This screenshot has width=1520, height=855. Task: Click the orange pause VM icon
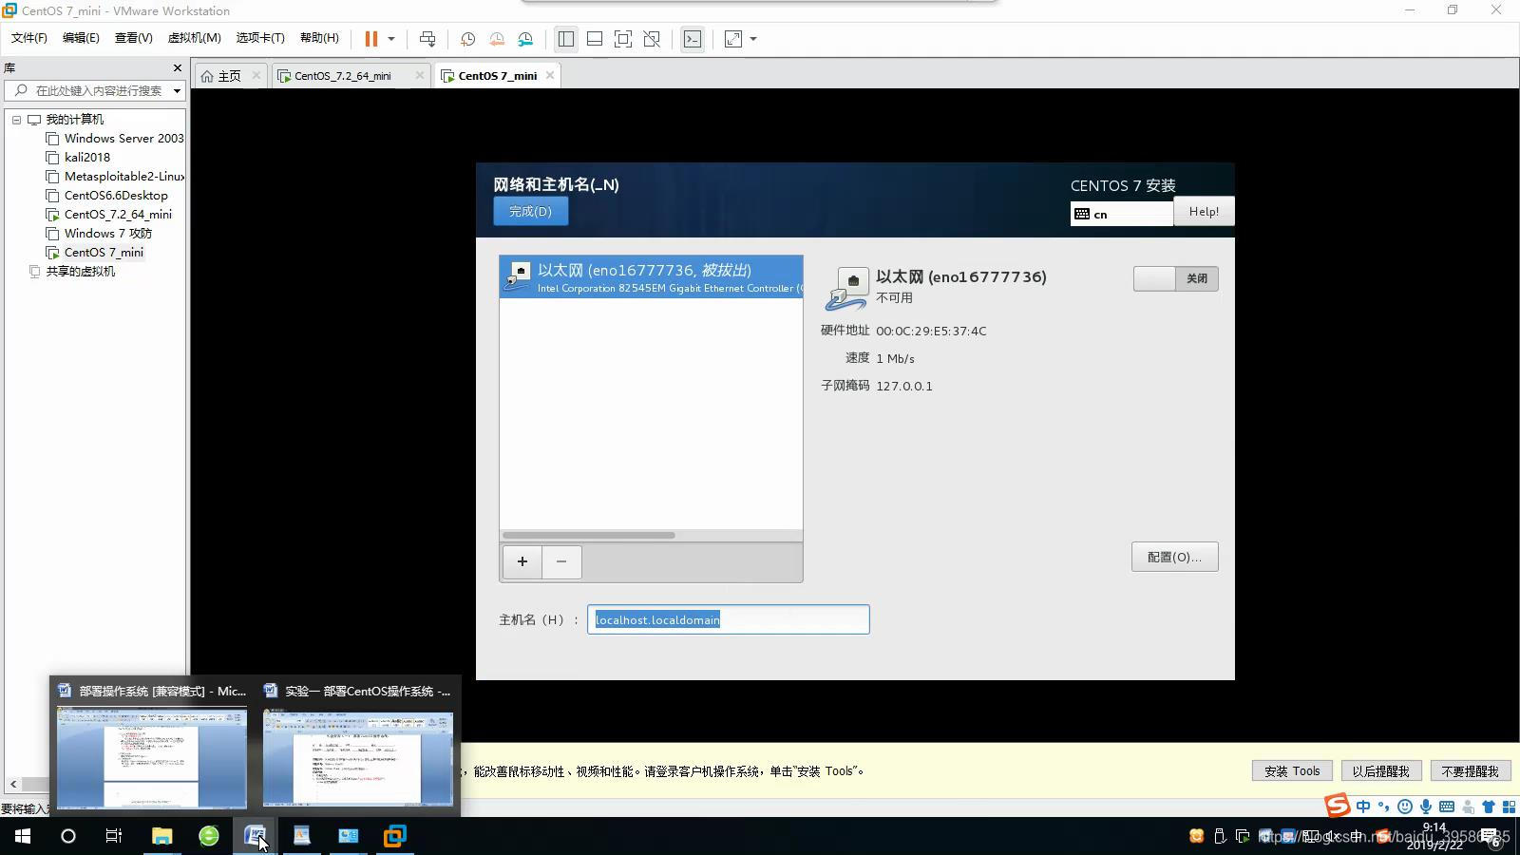[371, 39]
